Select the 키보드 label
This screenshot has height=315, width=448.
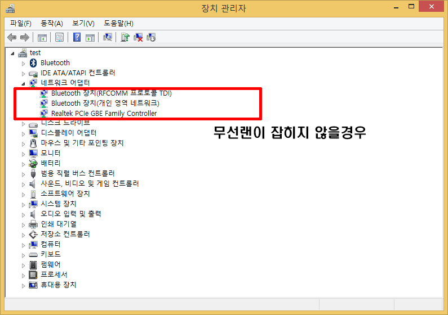[x=51, y=254]
